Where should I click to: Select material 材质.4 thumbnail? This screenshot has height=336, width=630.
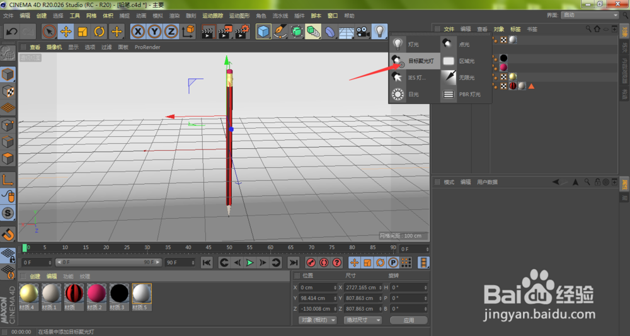(28, 296)
